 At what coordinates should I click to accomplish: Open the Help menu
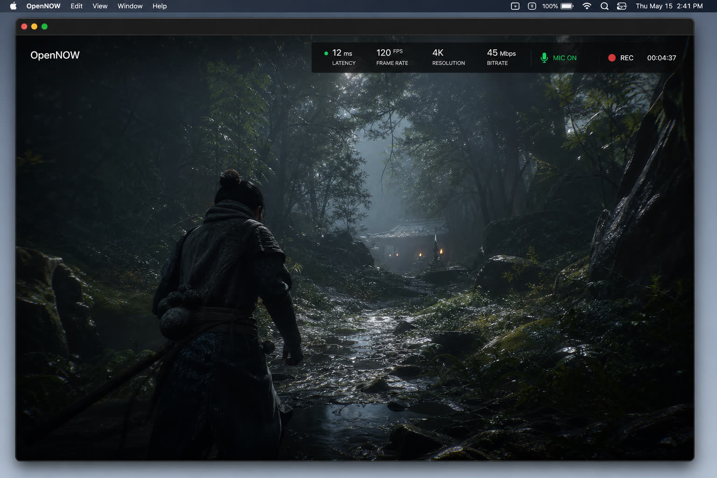(x=160, y=6)
